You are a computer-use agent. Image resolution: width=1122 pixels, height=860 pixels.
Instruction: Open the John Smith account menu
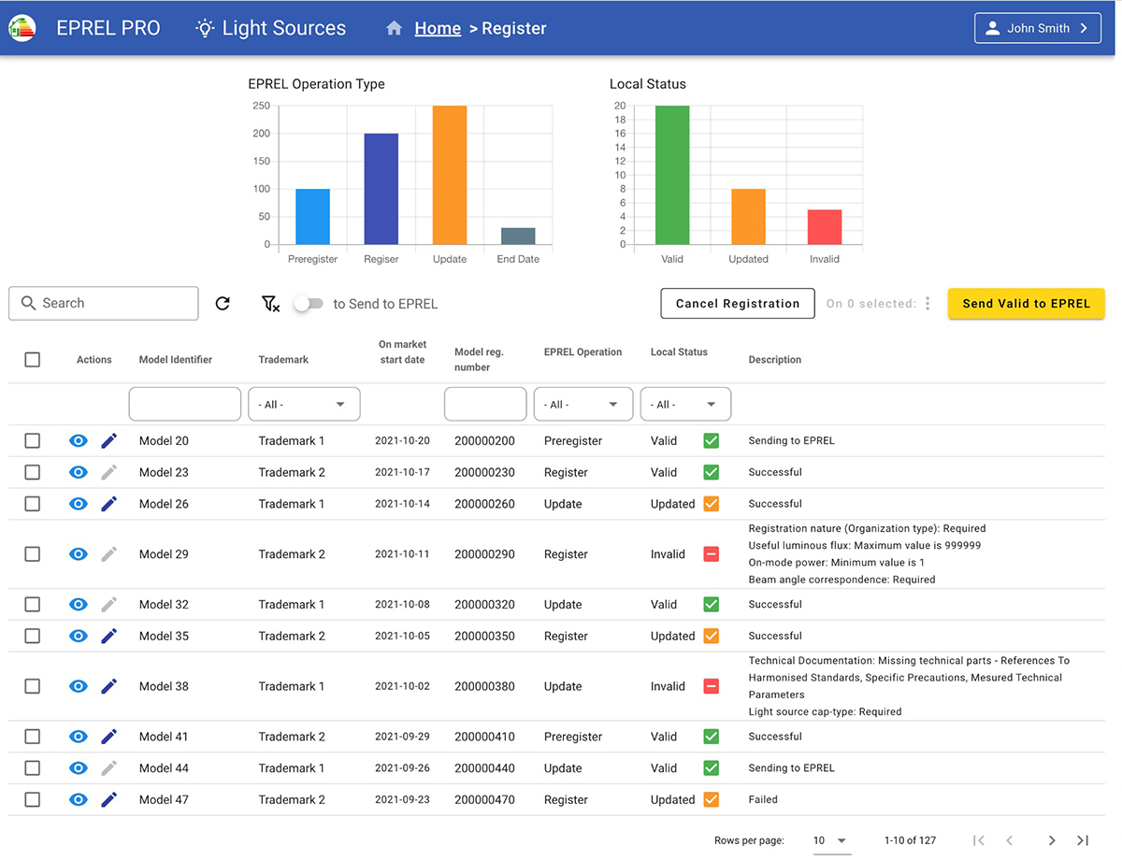point(1037,27)
